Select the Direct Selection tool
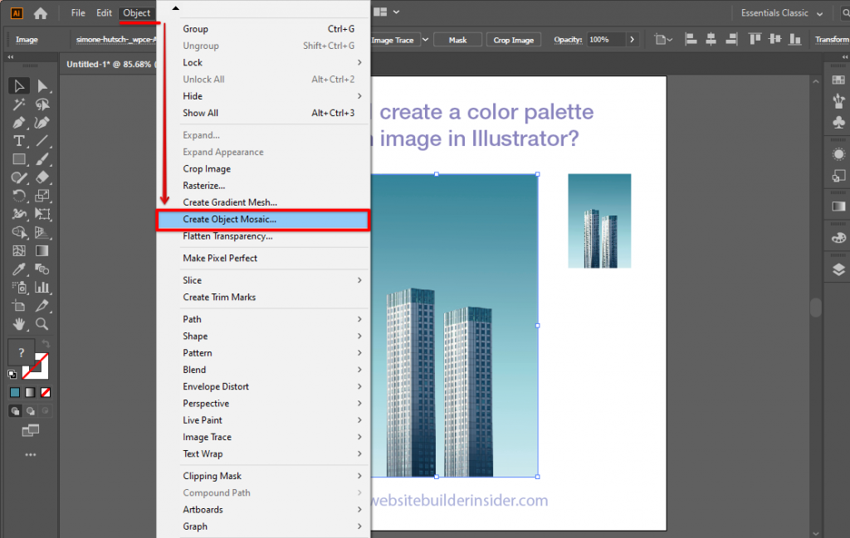Image resolution: width=850 pixels, height=538 pixels. click(42, 86)
